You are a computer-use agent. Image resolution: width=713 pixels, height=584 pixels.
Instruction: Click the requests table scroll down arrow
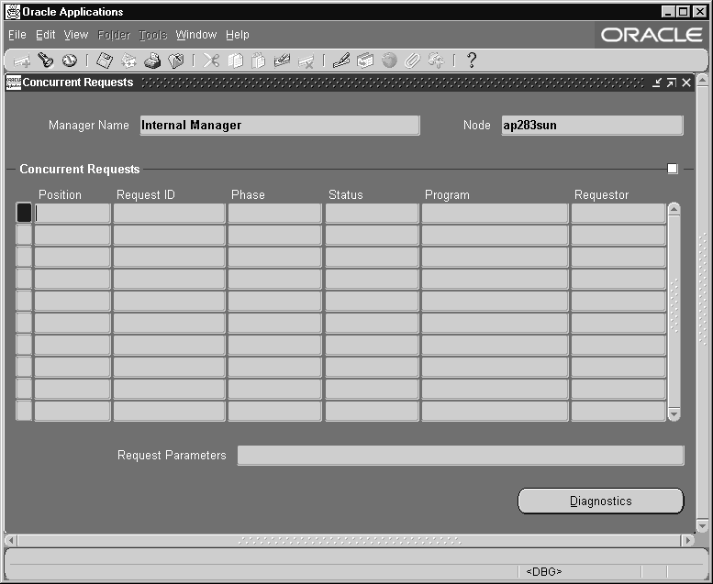[674, 414]
